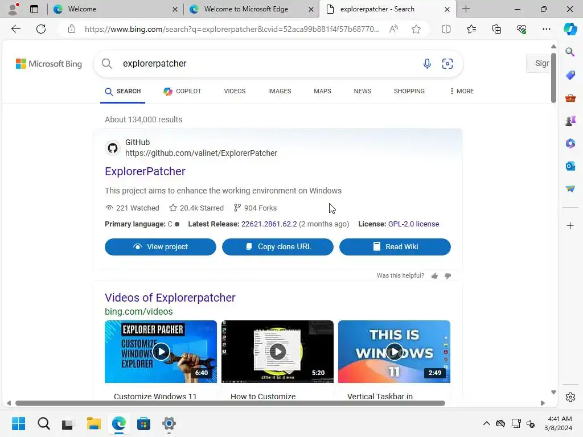Screen dimensions: 583x437
Task: Click the Copy clone URL button
Action: [278, 247]
